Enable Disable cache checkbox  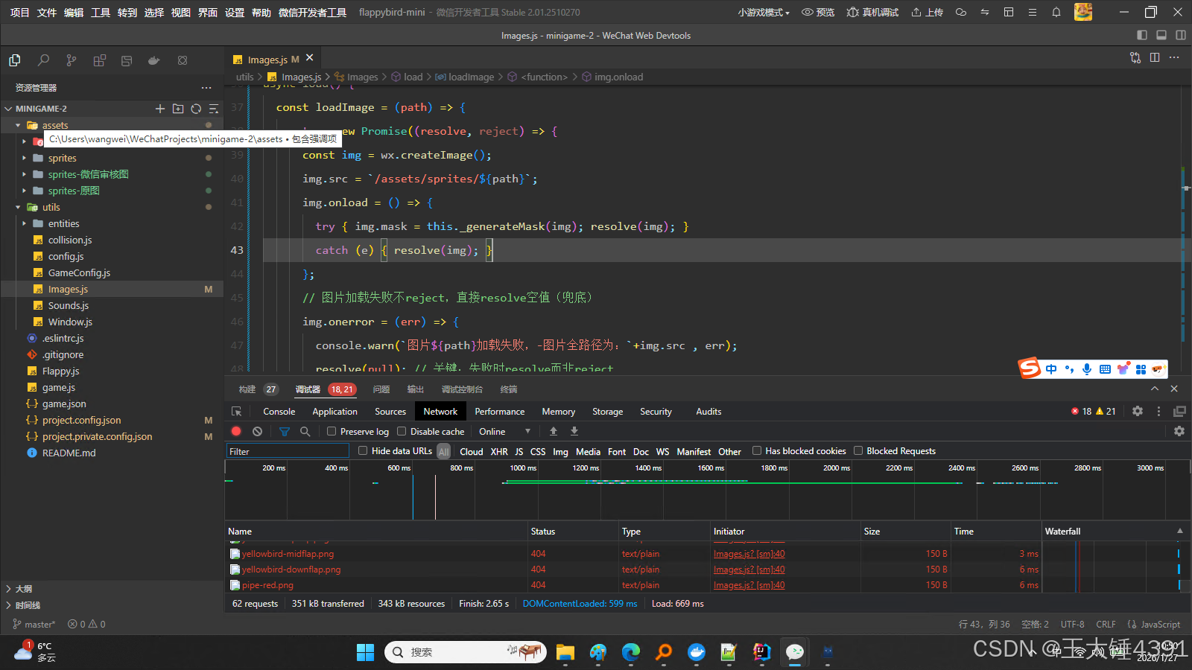(x=402, y=431)
